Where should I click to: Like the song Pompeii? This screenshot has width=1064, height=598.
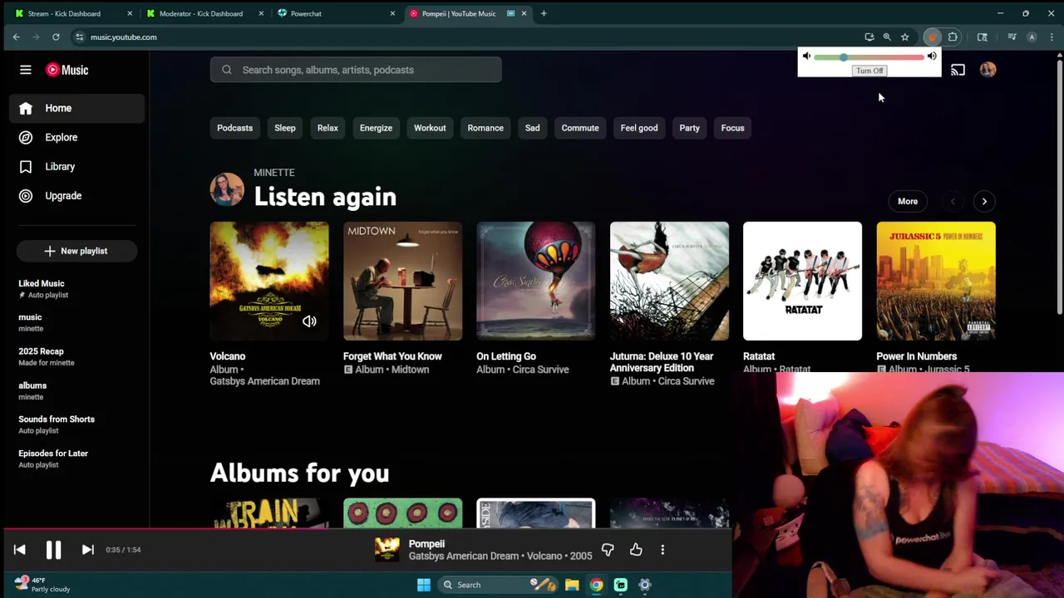pyautogui.click(x=636, y=550)
